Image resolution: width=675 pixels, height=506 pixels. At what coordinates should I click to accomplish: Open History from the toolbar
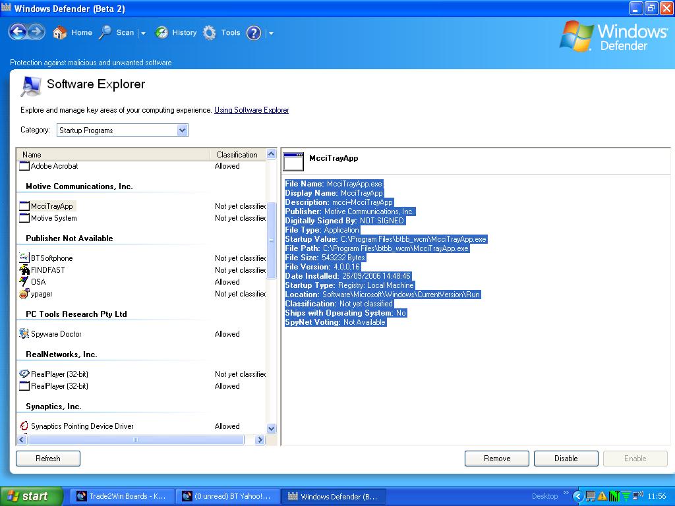click(x=175, y=33)
